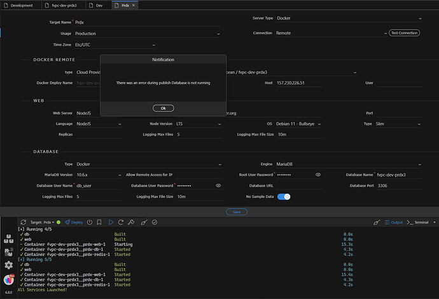Click the restart reload arrow icon

pyautogui.click(x=121, y=222)
